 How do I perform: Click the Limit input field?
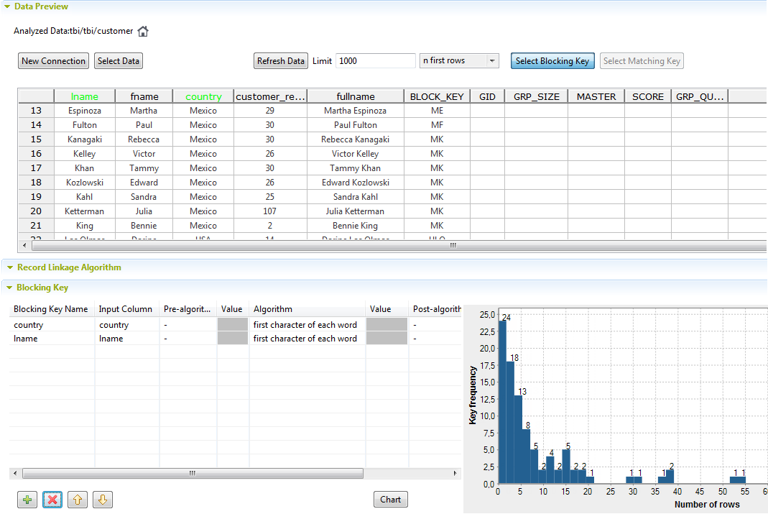375,61
